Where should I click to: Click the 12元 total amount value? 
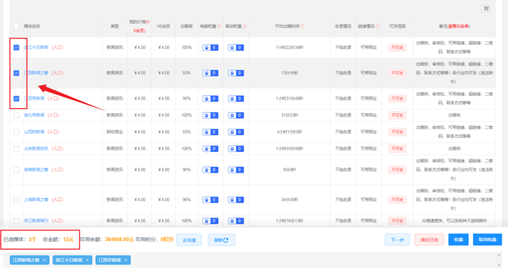[69, 239]
